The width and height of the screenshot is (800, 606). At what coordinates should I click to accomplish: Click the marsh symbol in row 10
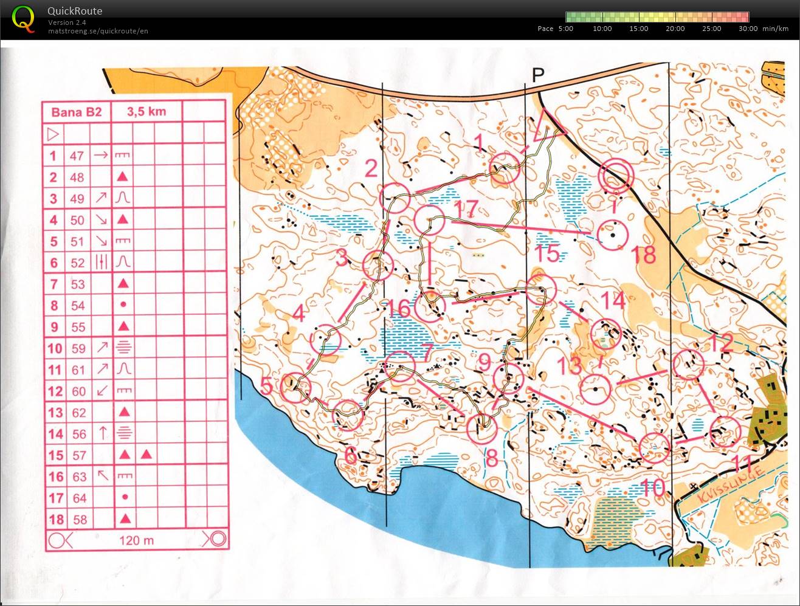pyautogui.click(x=123, y=348)
